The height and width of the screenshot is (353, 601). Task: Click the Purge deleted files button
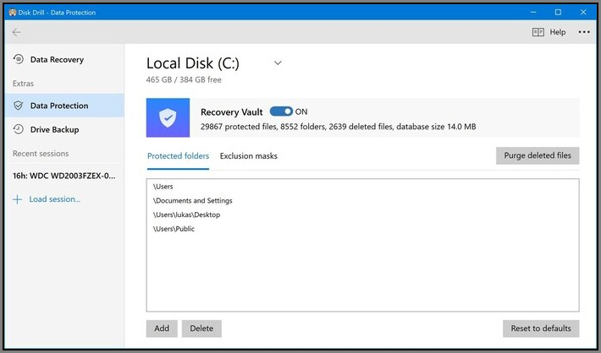pos(538,155)
